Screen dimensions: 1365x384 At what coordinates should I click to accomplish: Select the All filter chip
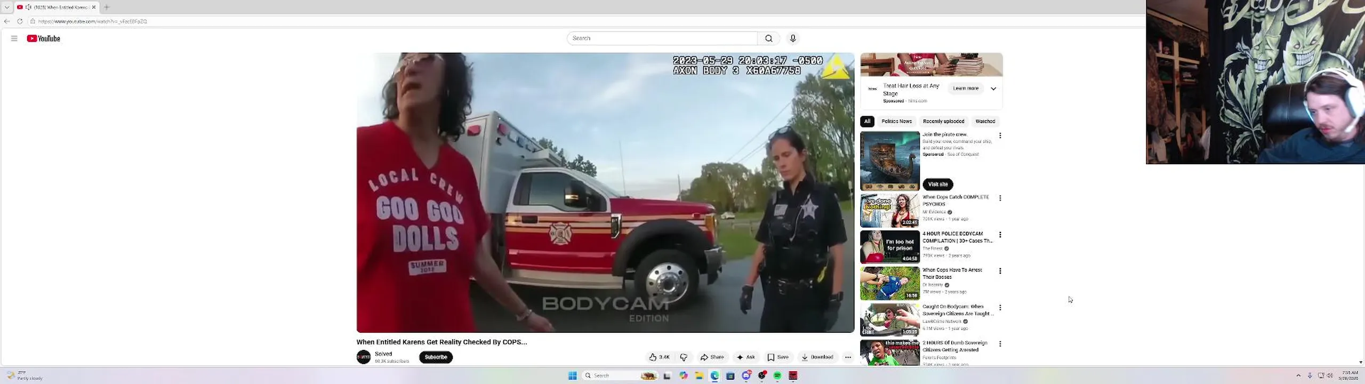coord(867,122)
